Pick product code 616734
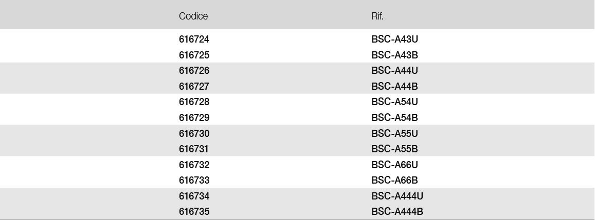Image resolution: width=595 pixels, height=220 pixels. click(194, 196)
